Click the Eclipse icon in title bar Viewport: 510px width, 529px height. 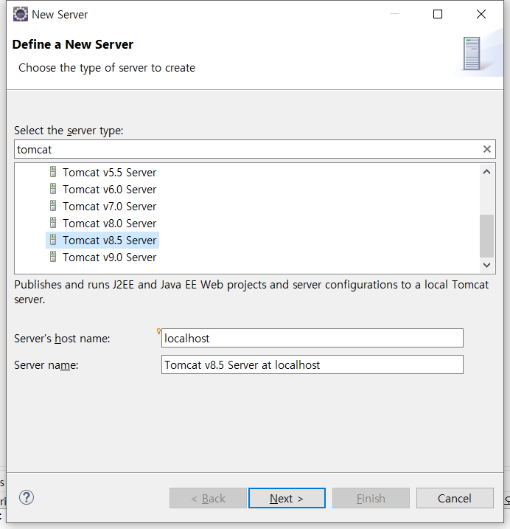[20, 15]
